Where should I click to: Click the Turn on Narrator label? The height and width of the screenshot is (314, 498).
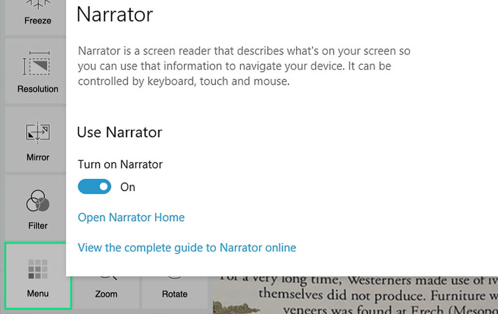click(120, 164)
